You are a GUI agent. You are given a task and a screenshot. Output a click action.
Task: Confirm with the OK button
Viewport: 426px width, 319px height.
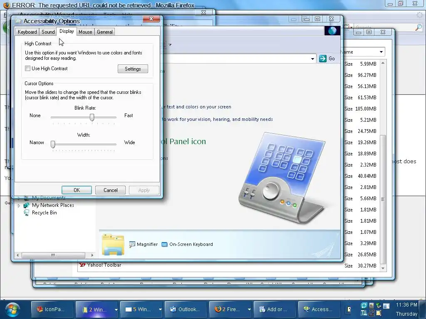coord(77,190)
